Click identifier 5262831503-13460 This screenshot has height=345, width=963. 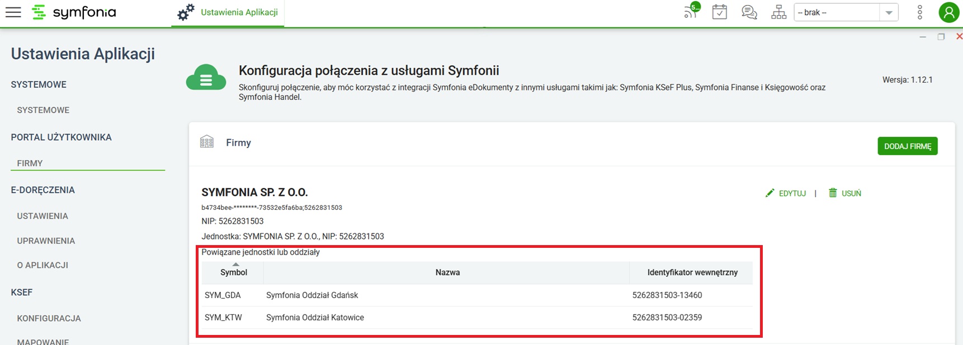pos(667,295)
